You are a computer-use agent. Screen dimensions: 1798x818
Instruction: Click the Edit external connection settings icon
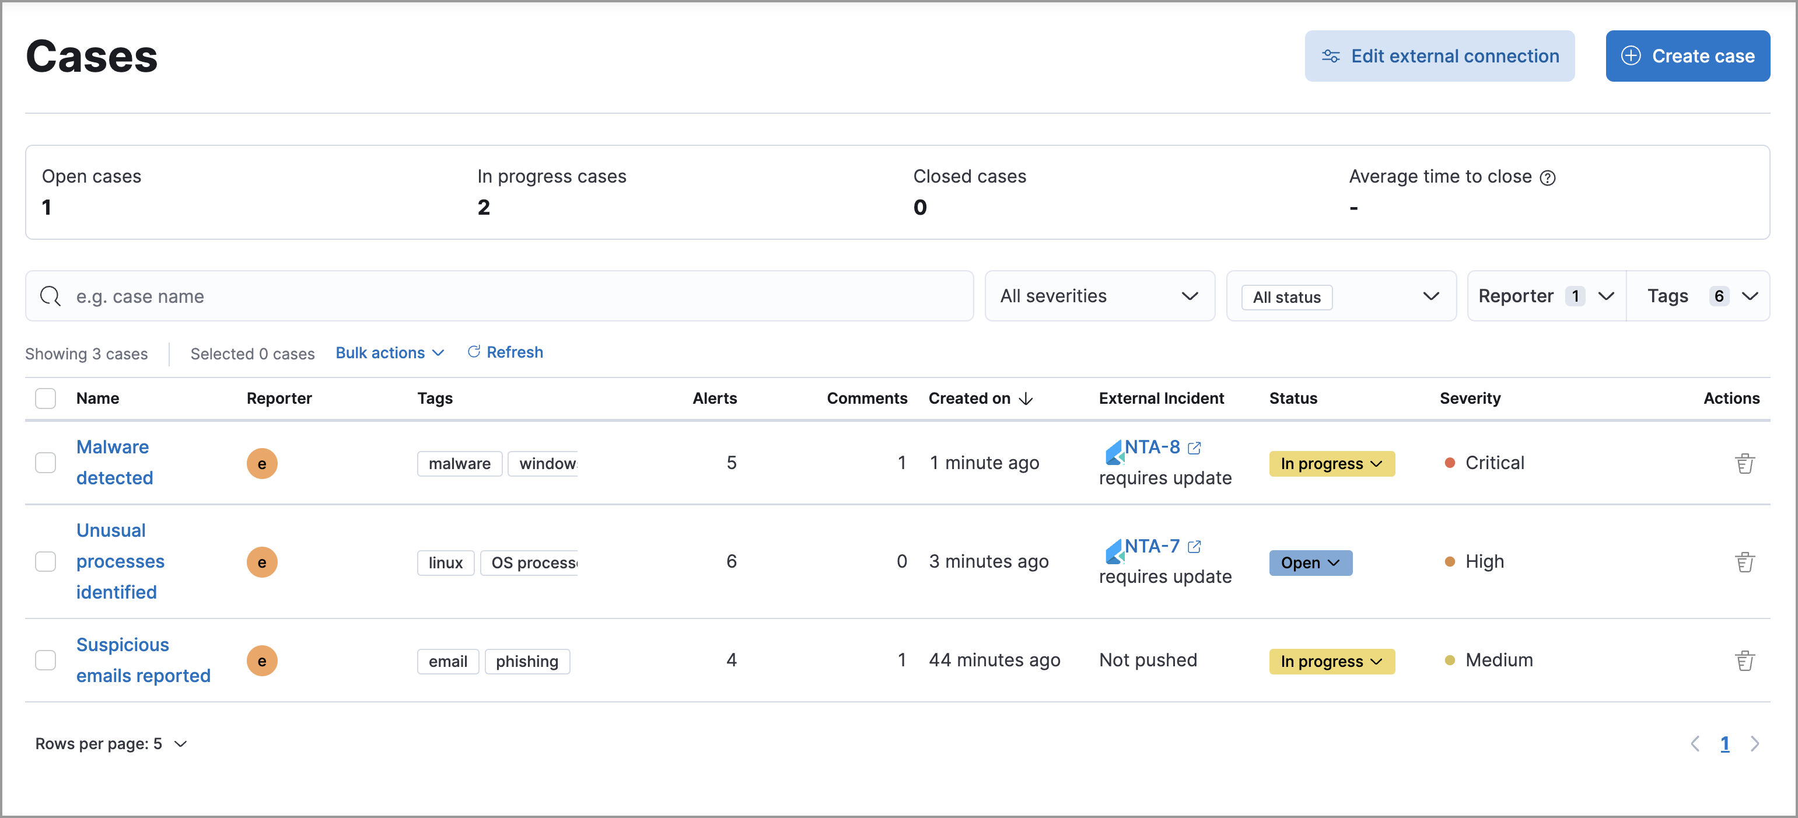click(x=1331, y=56)
